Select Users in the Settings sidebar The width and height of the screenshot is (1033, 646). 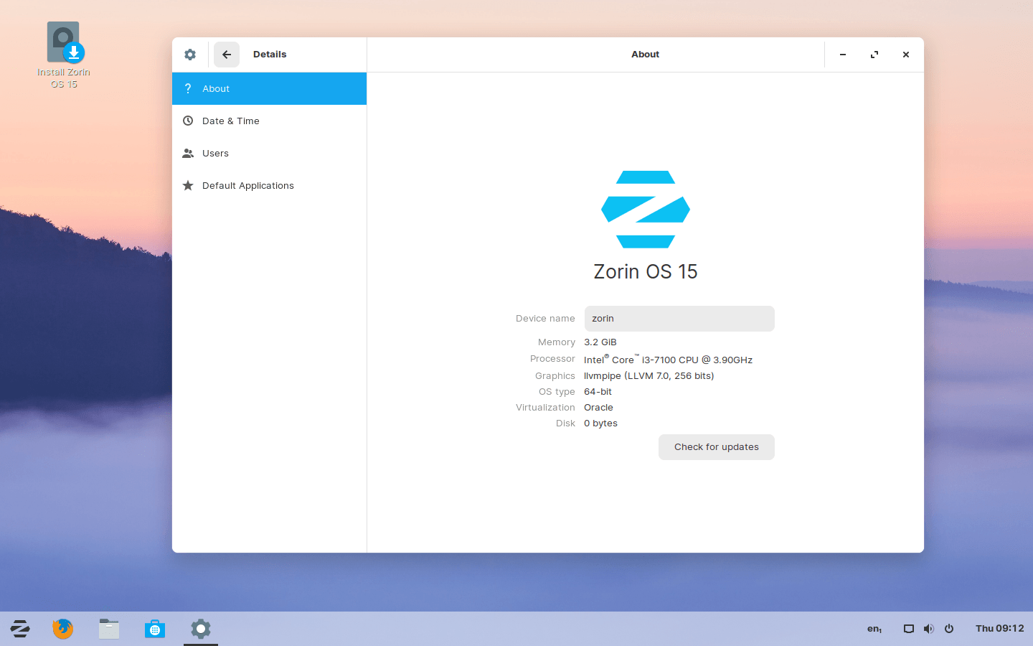coord(215,153)
